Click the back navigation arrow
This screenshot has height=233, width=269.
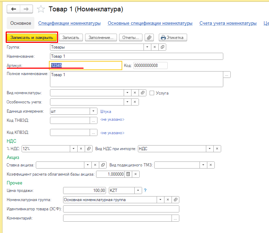click(14, 9)
